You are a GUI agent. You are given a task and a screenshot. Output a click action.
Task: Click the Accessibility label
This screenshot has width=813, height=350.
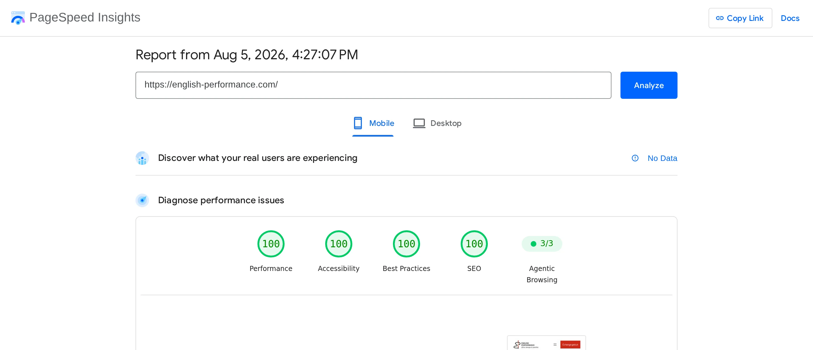click(x=338, y=268)
